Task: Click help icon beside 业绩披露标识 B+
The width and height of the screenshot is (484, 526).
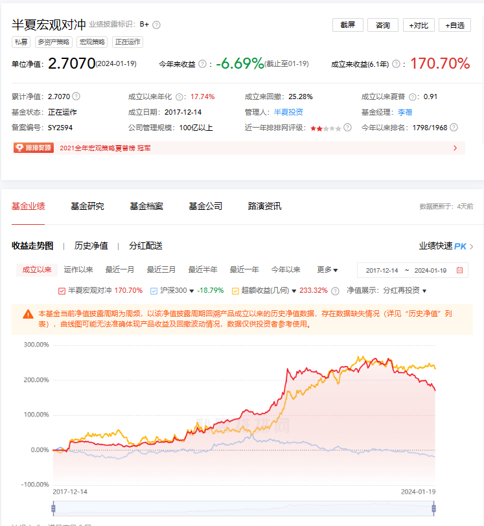Action: click(156, 25)
